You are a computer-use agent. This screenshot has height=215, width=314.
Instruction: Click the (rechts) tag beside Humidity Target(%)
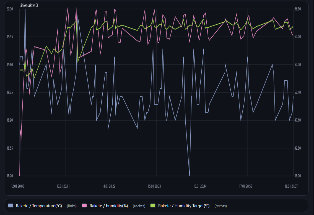point(220,206)
